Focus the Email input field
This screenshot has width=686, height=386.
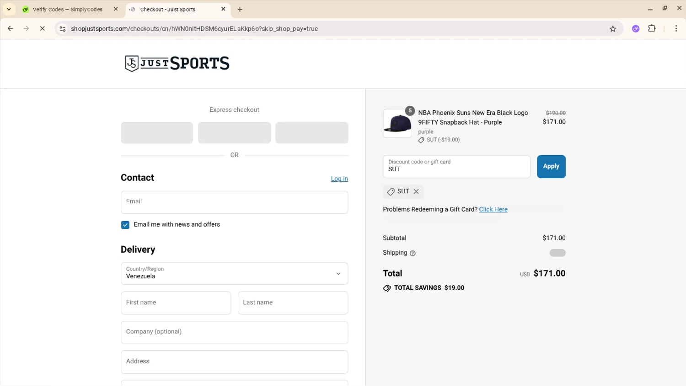coord(234,202)
